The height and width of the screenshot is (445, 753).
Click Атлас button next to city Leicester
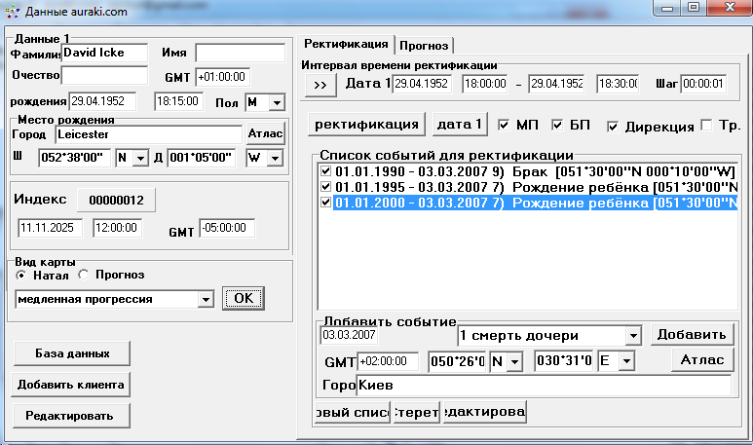[x=265, y=134]
